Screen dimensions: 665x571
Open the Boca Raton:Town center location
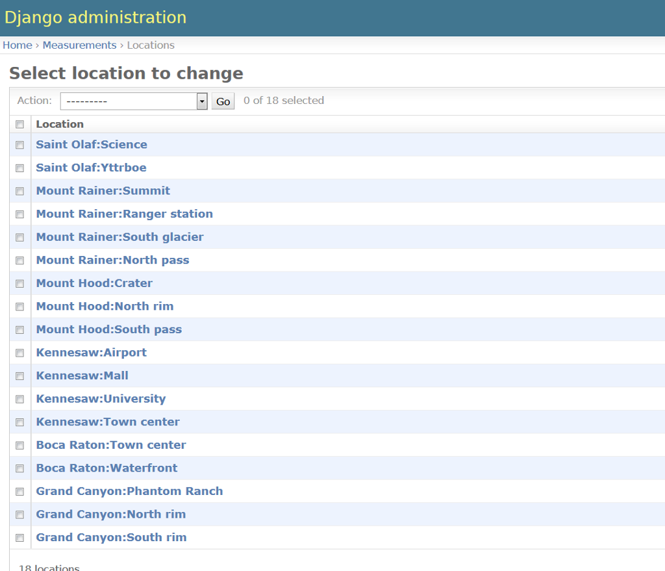click(x=111, y=445)
